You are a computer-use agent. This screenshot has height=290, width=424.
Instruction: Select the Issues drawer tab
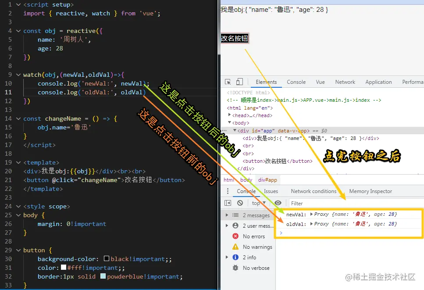click(x=271, y=191)
